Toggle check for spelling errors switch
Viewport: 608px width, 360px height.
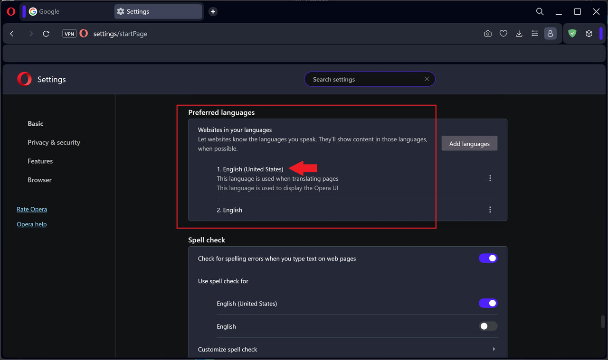[x=488, y=258]
